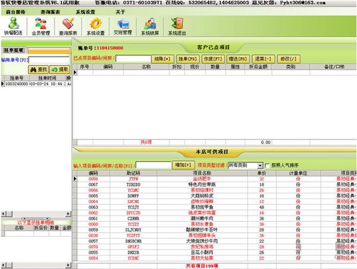Open the 系统设置 gear icon
The width and height of the screenshot is (357, 269).
[x=96, y=26]
